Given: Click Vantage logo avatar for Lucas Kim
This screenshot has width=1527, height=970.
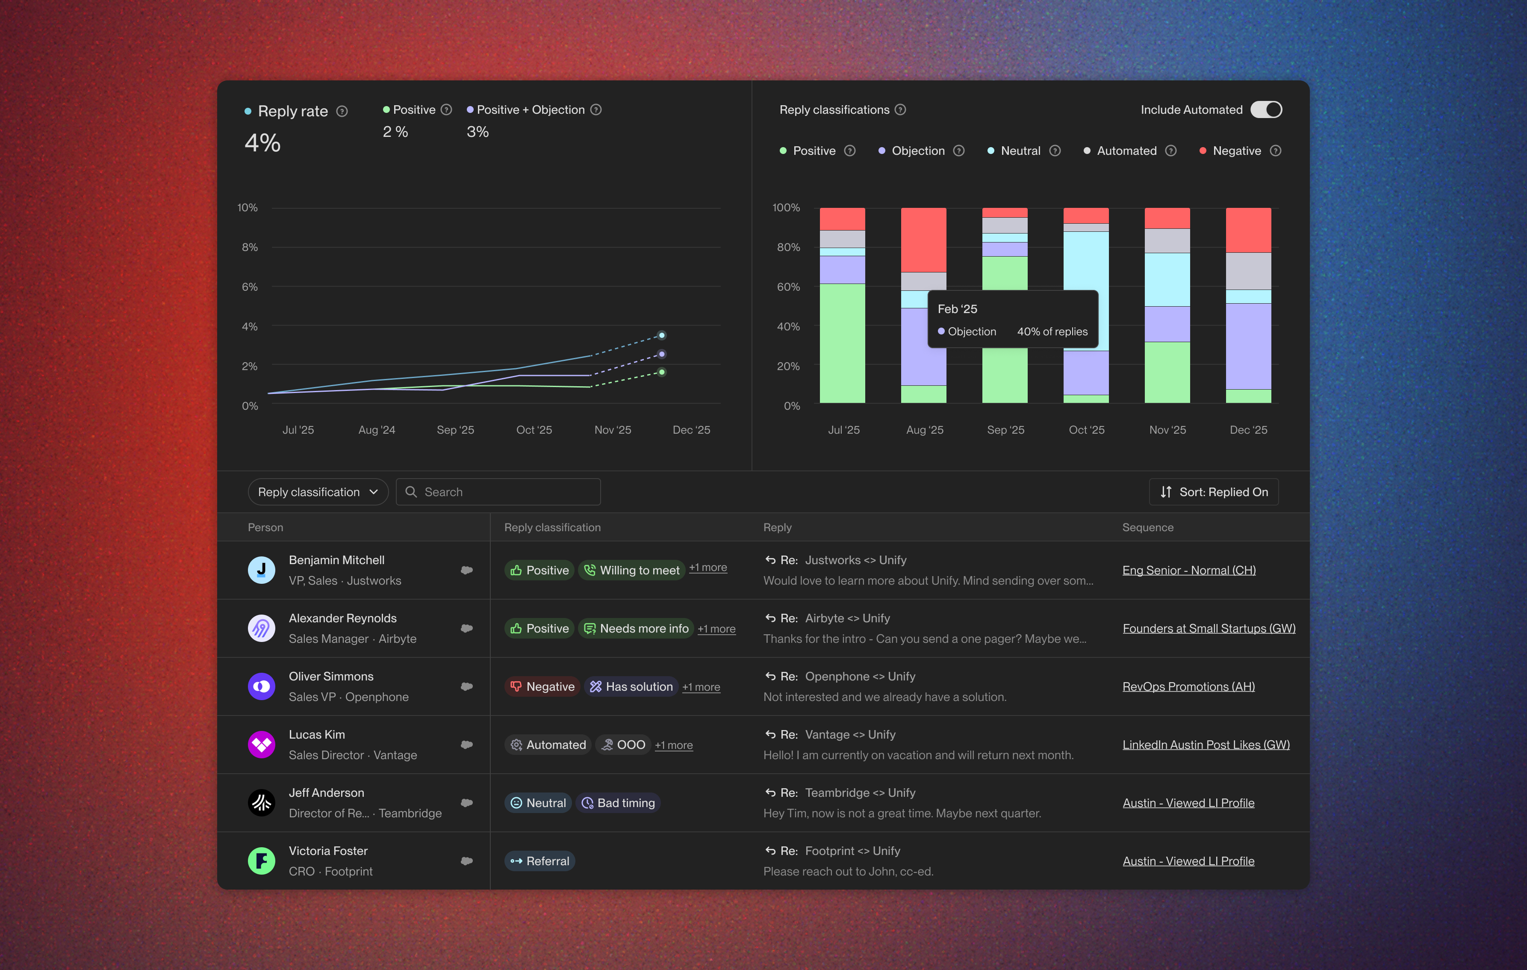Looking at the screenshot, I should click(x=261, y=745).
